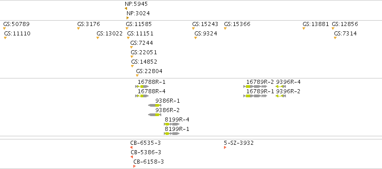Click the label text 16789R-2
The image size is (382, 169).
260,82
